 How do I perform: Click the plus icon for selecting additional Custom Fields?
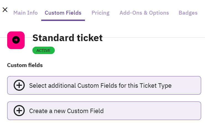(19, 85)
